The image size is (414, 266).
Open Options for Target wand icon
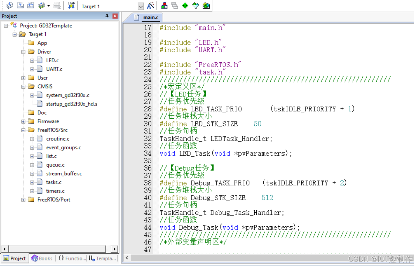tap(151, 5)
